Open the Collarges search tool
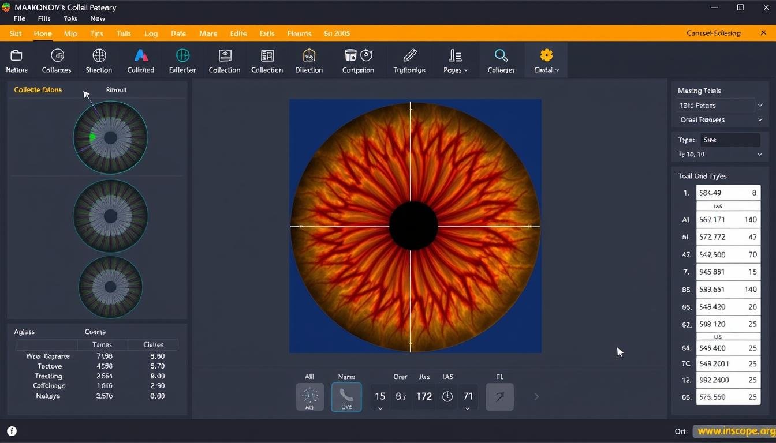Screen dimensions: 776x443 point(500,59)
